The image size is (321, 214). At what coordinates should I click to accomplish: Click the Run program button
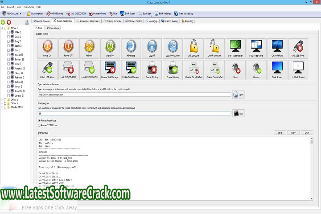coord(238,113)
